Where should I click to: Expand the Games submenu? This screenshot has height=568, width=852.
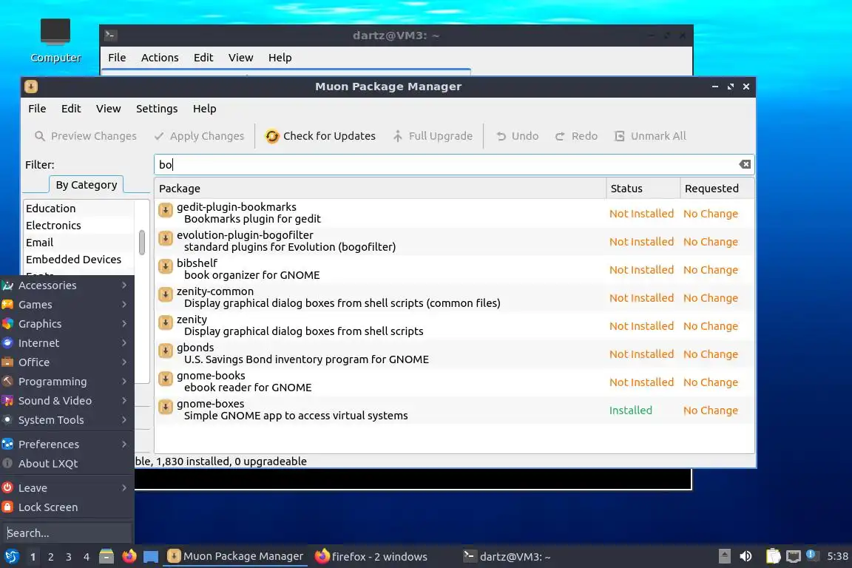click(x=67, y=305)
